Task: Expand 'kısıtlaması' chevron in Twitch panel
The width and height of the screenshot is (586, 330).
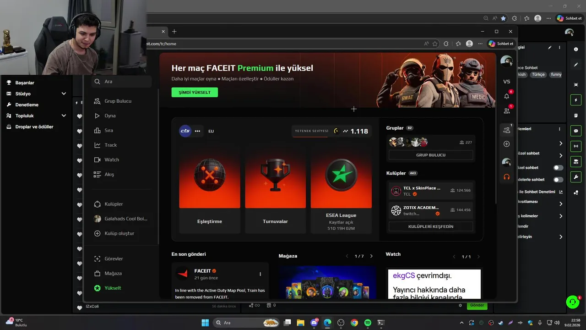Action: [561, 203]
